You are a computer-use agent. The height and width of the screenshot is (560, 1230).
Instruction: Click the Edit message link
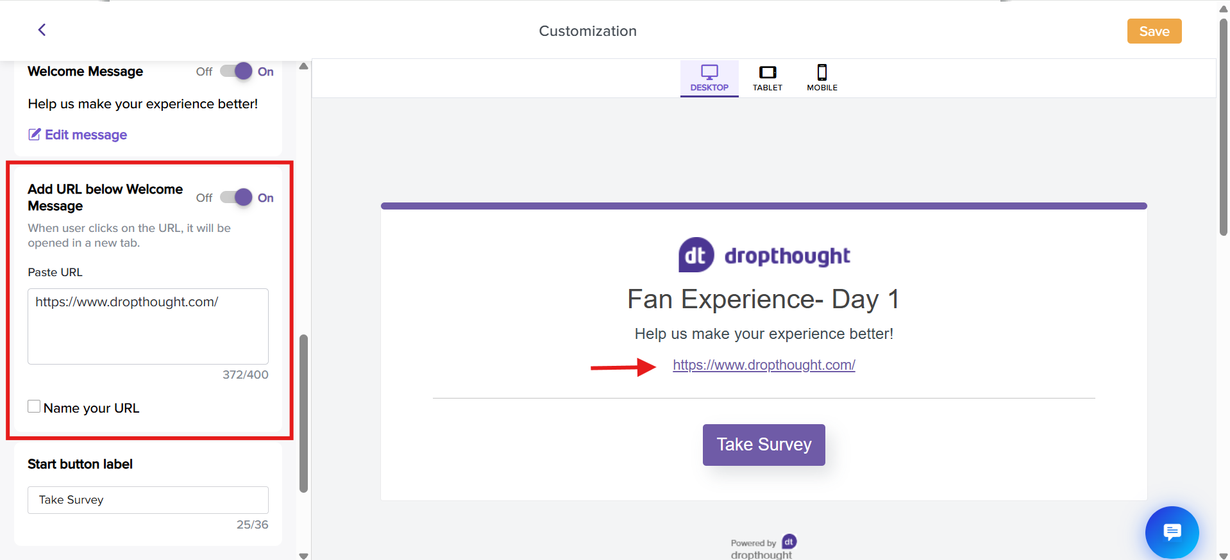click(86, 135)
